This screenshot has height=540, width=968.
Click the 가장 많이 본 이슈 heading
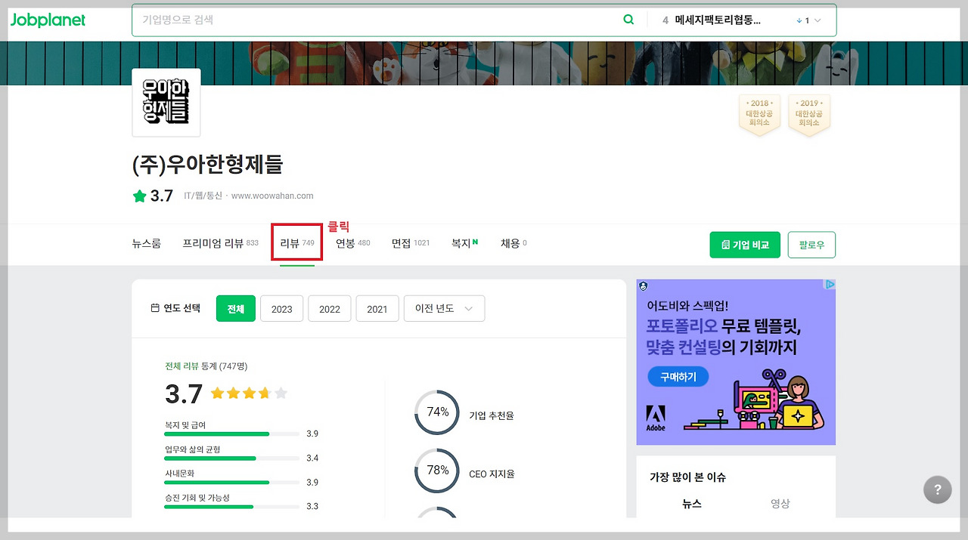[688, 477]
